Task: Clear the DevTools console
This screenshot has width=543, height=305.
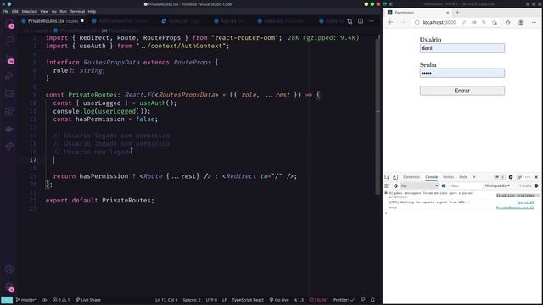Action: pos(395,186)
